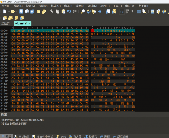Click the third scroll icon in lower toolbar
Viewport: 169px width, 138px height.
click(16, 18)
